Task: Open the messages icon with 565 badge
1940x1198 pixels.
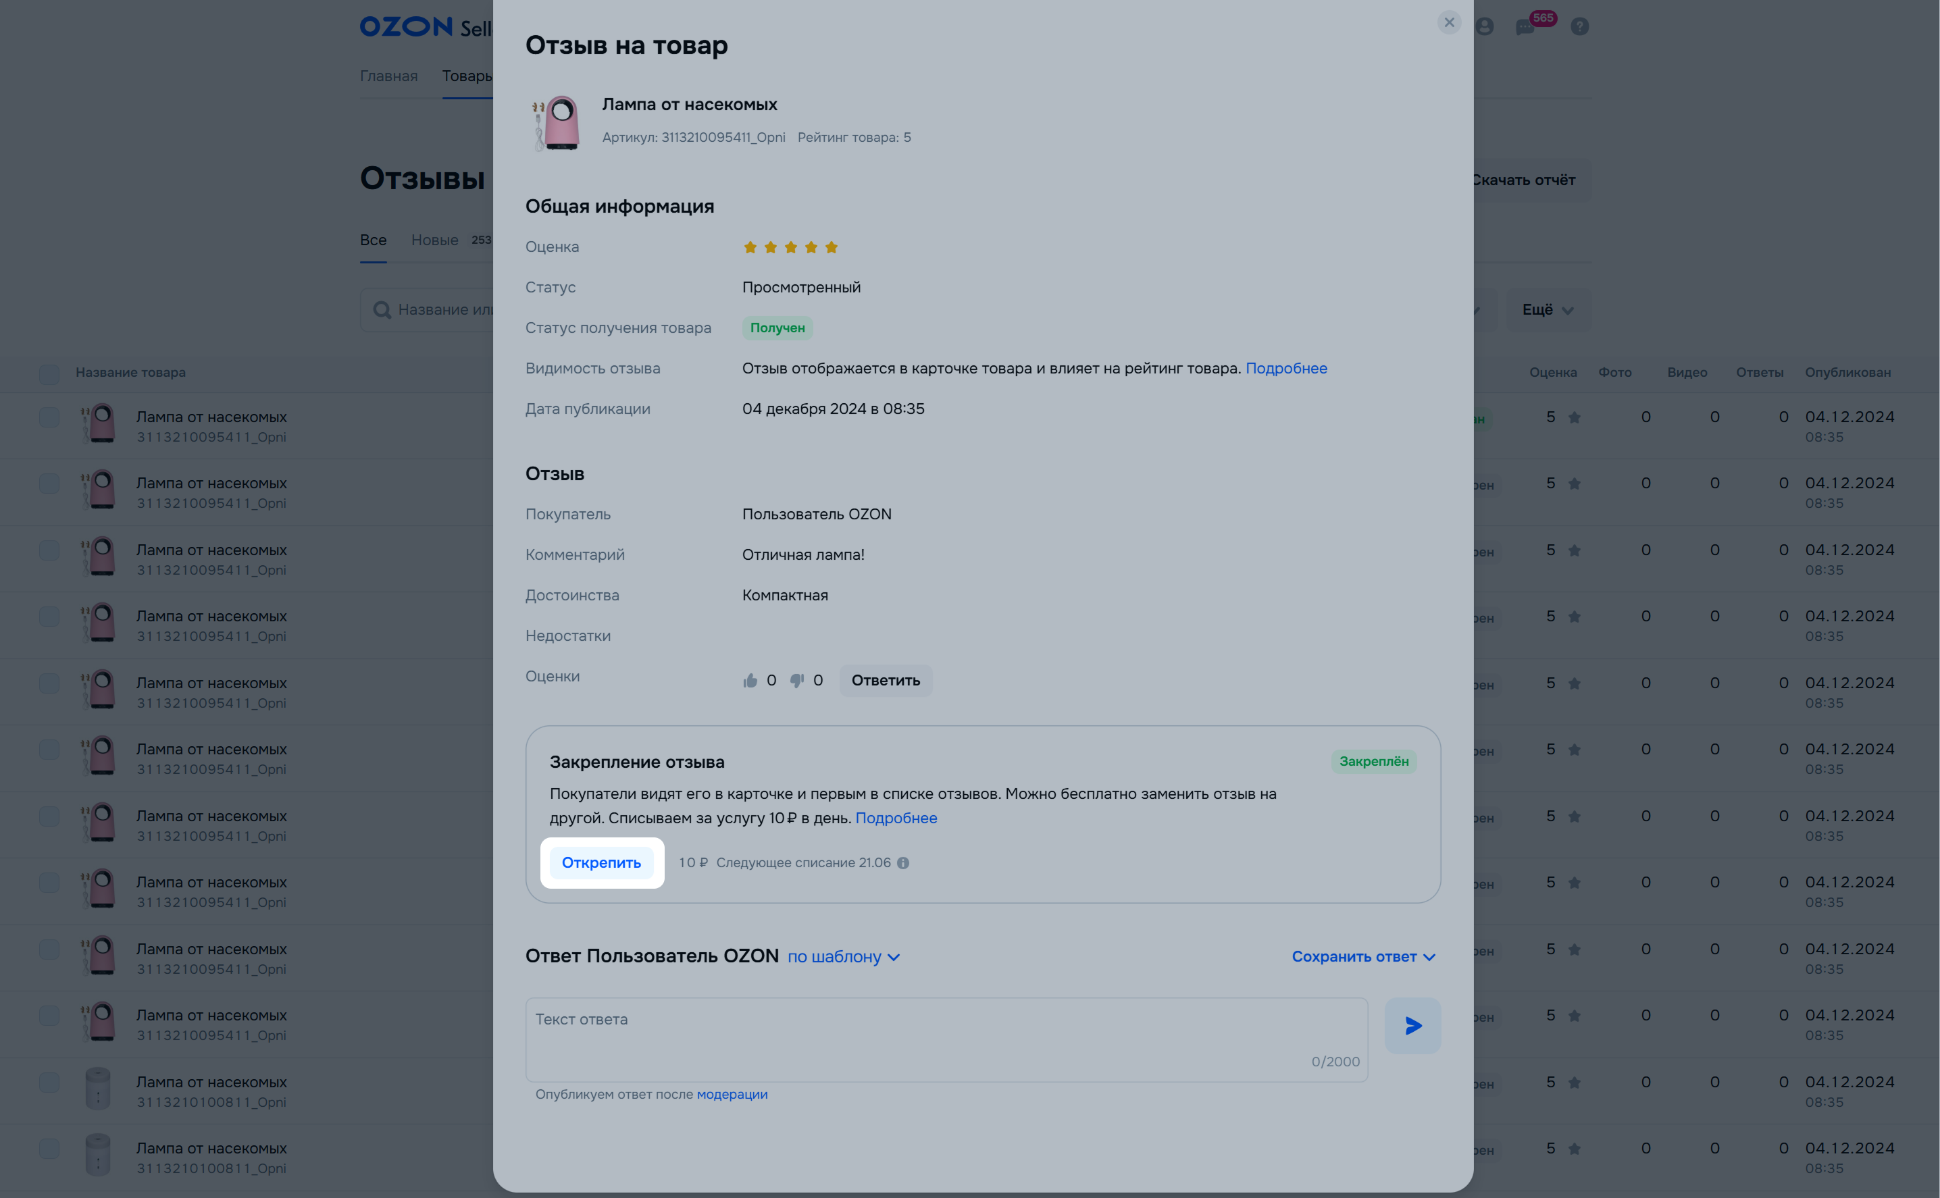Action: [1525, 27]
